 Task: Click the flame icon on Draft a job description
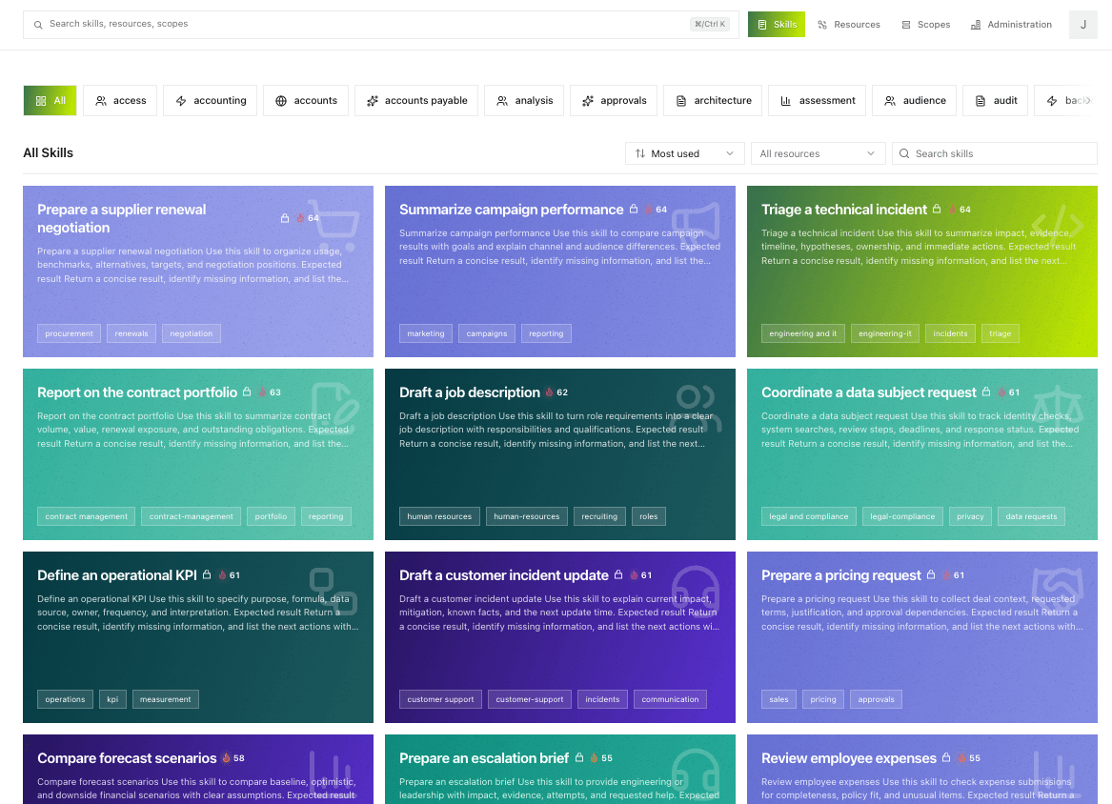pos(549,392)
